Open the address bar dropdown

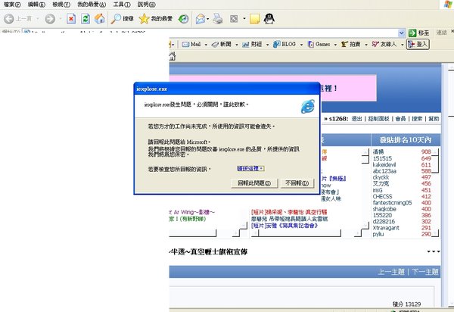pyautogui.click(x=401, y=33)
